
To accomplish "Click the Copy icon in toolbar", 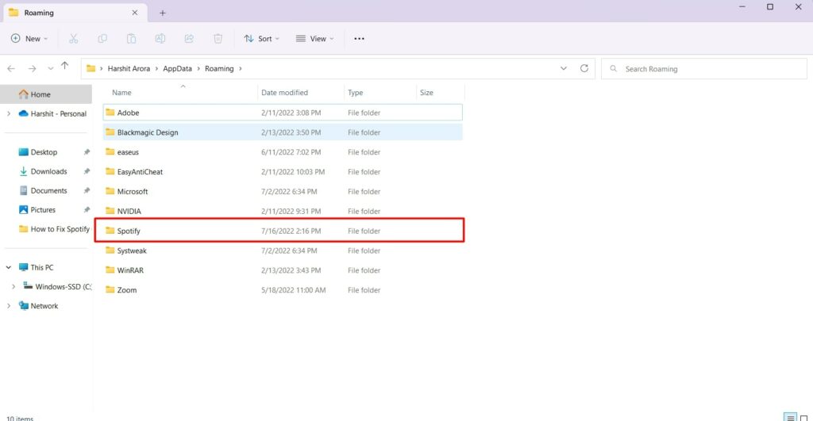I will point(102,38).
